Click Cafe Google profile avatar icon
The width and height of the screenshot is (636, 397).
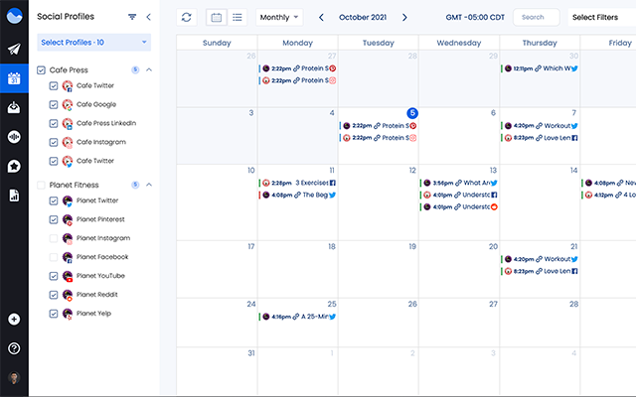68,104
